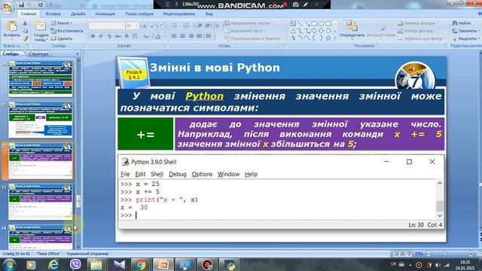Image resolution: width=482 pixels, height=271 pixels.
Task: Open the font name combo box
Action: point(107,26)
